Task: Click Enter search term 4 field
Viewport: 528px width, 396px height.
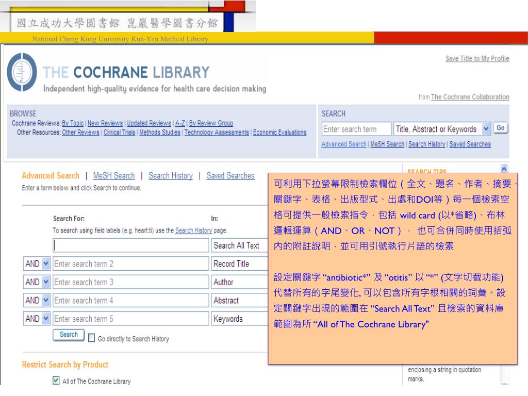Action: (130, 300)
